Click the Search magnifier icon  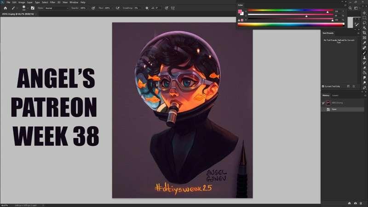point(350,8)
